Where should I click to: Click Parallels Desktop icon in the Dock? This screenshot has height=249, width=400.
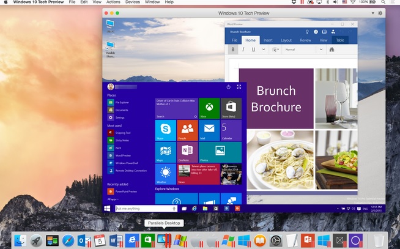click(164, 240)
